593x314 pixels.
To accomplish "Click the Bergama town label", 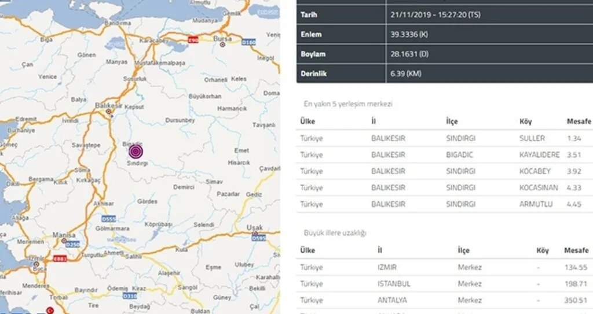I will pos(41,179).
